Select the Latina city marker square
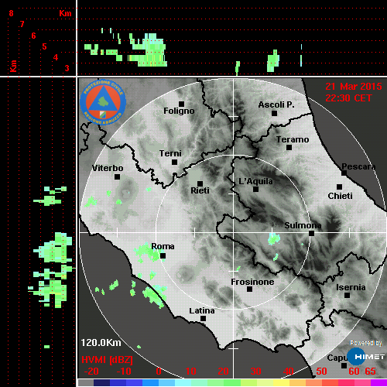 (x=204, y=319)
